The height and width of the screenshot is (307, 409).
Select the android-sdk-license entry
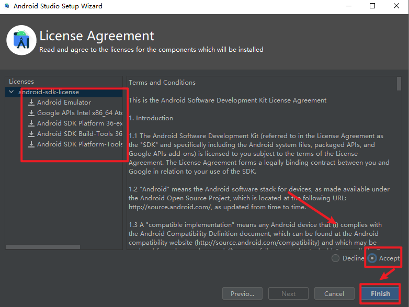[49, 92]
